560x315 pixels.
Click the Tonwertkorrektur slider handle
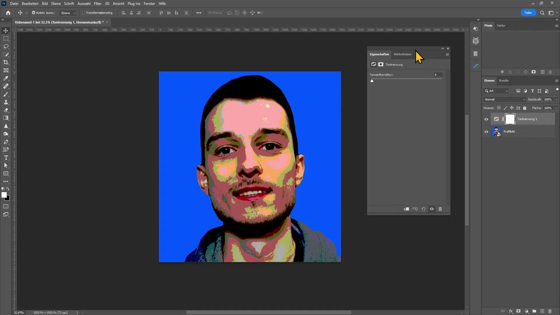click(372, 81)
